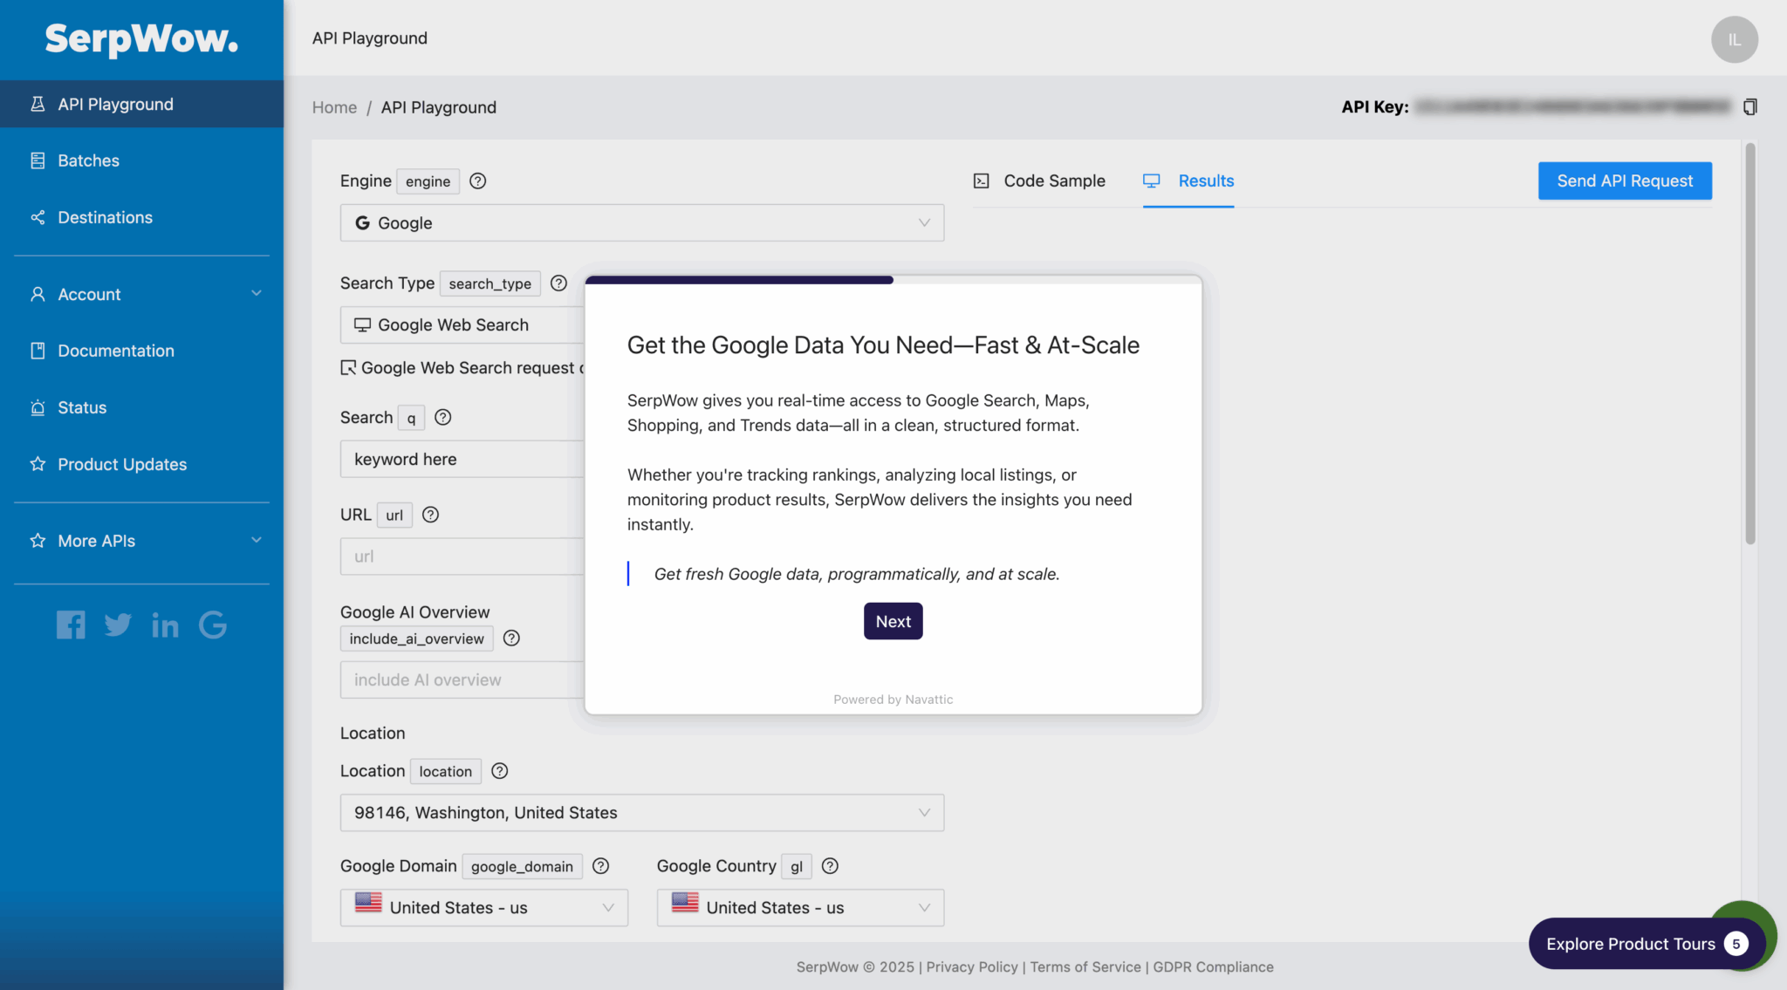Open the Location dropdown for Washington

641,813
